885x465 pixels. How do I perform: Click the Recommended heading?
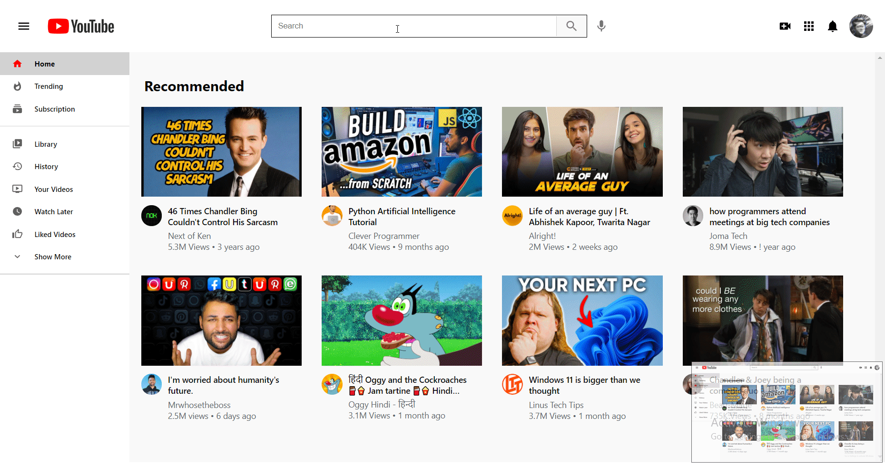coord(194,86)
